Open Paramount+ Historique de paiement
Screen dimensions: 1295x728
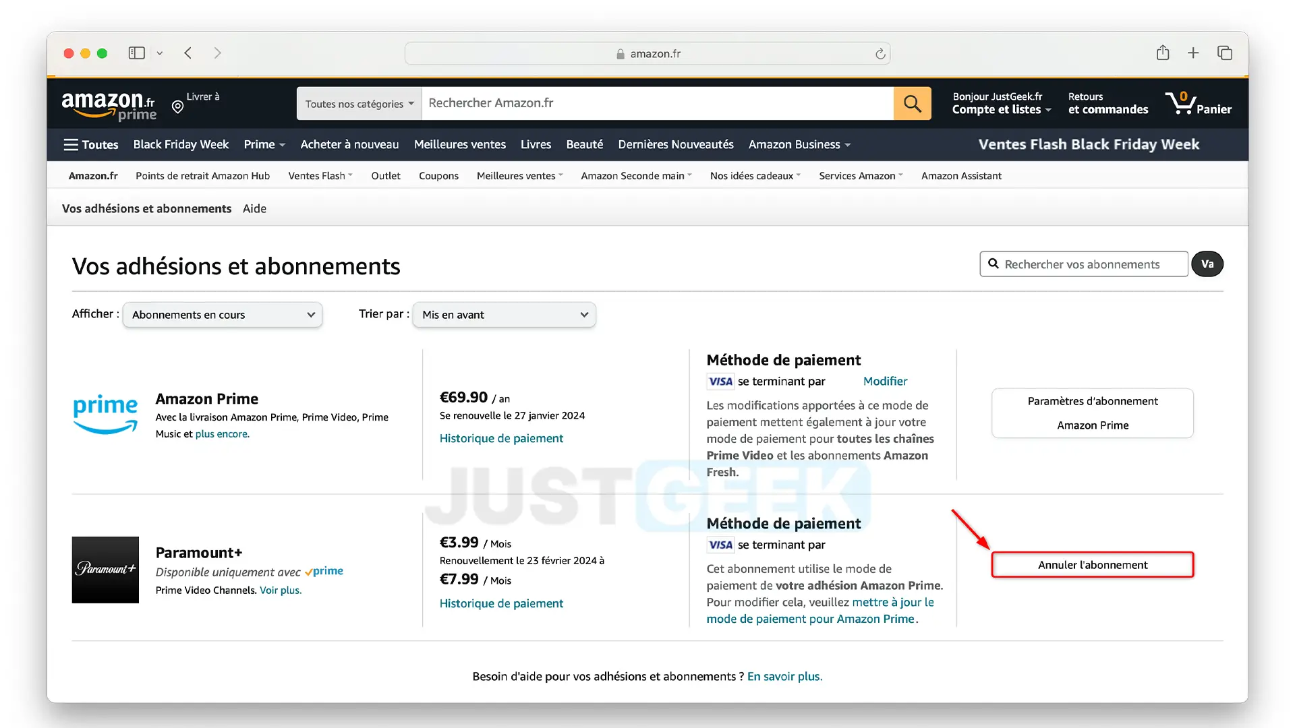click(501, 604)
